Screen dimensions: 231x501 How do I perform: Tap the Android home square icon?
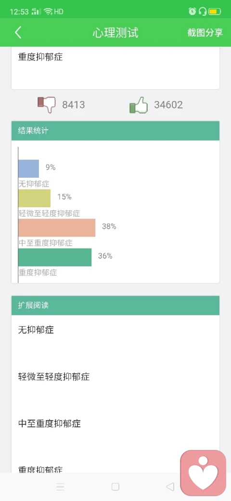tap(115, 487)
